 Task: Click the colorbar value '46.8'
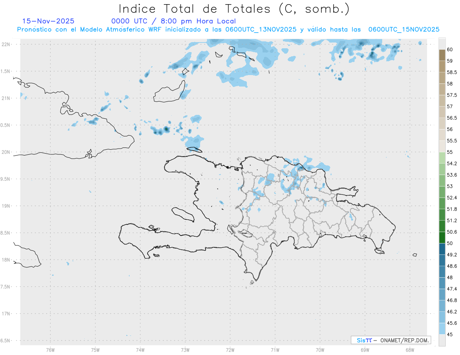tap(452, 300)
